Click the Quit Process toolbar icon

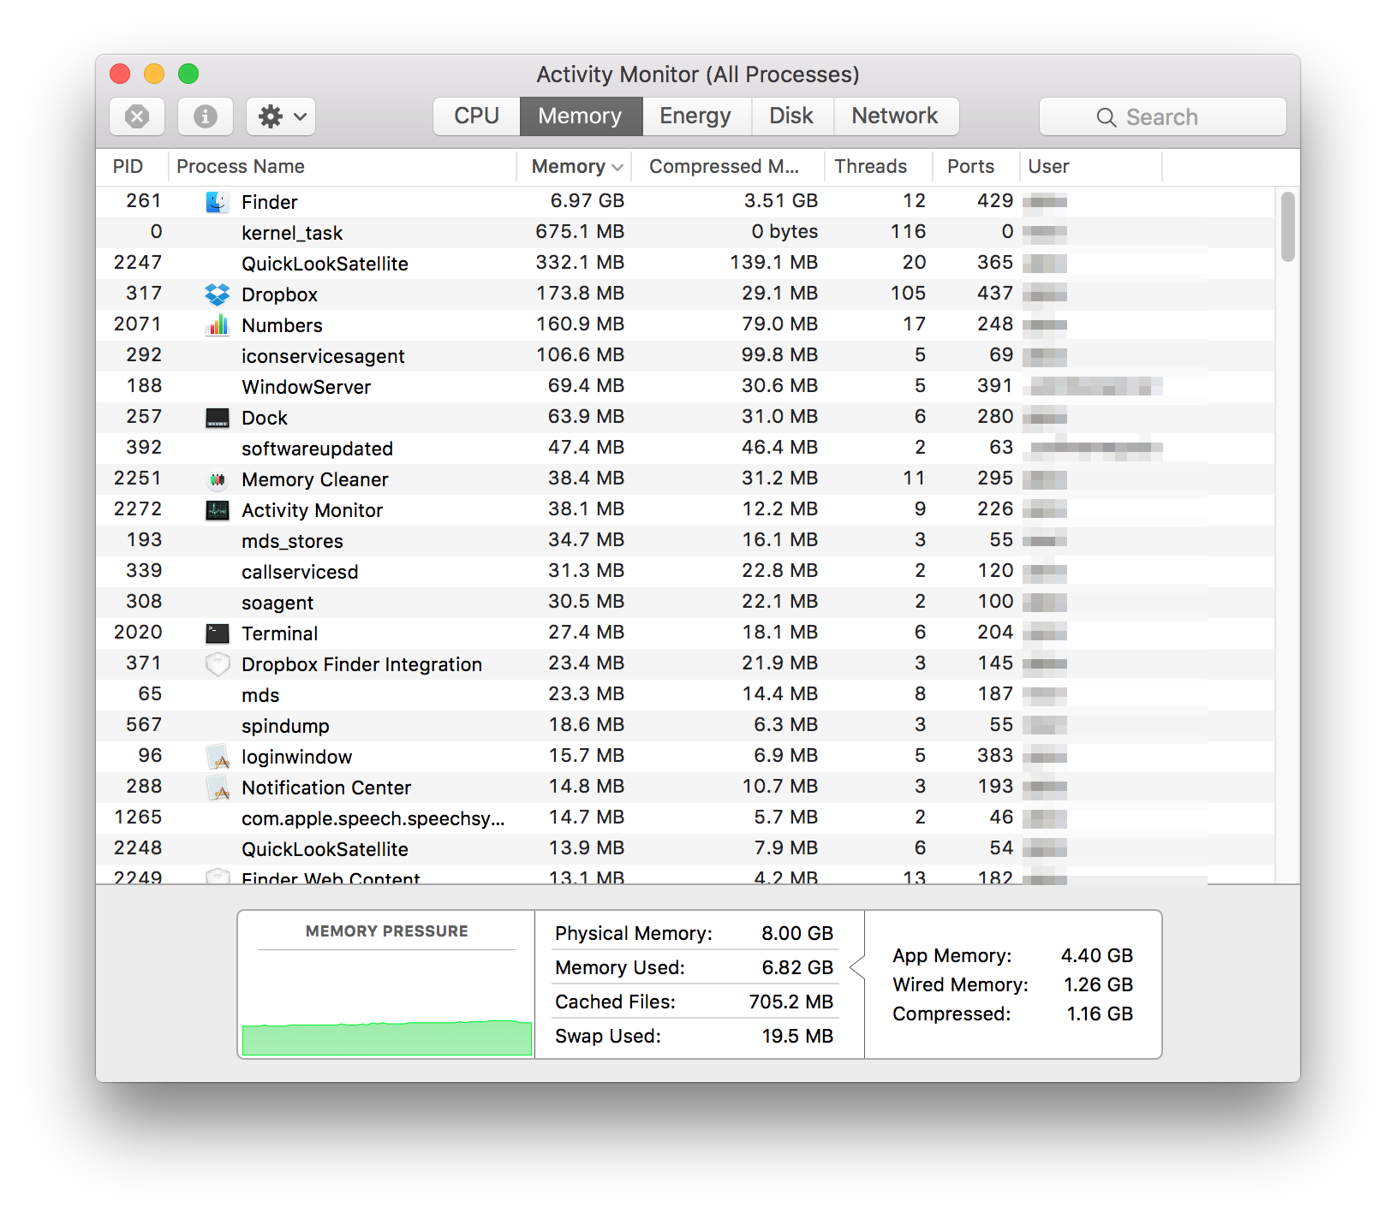pos(137,116)
